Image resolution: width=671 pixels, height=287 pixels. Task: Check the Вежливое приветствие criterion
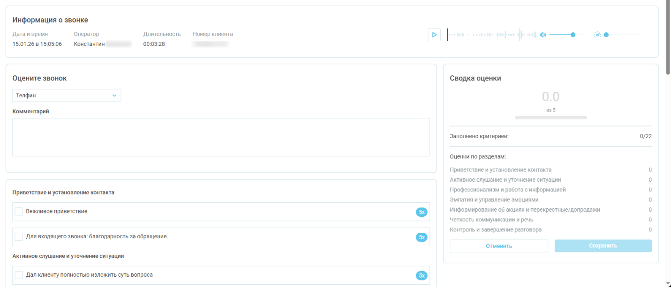[x=19, y=212]
